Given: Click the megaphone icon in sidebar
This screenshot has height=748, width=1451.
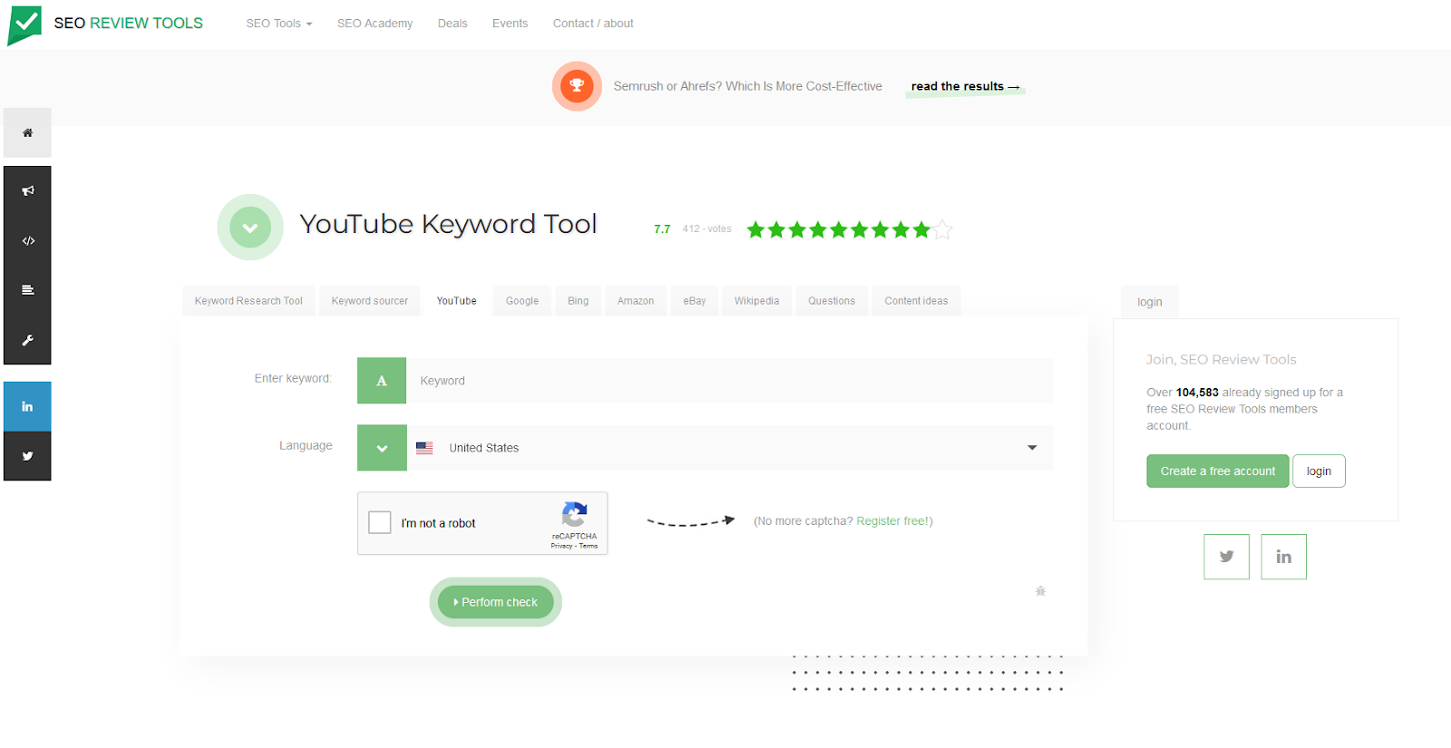Looking at the screenshot, I should click(x=27, y=190).
